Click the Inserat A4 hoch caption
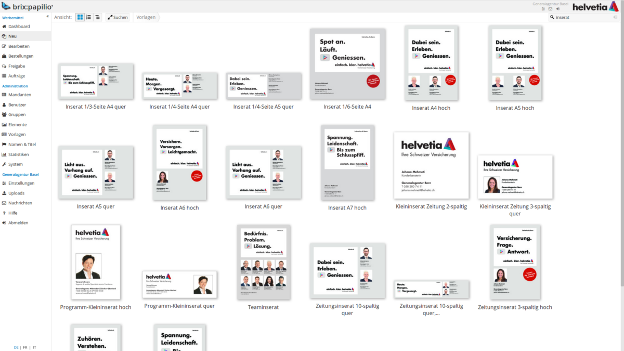This screenshot has width=624, height=351. (x=431, y=108)
